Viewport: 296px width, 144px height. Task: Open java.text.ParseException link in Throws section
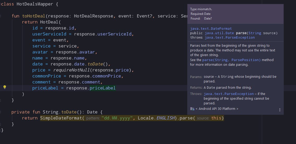[229, 94]
